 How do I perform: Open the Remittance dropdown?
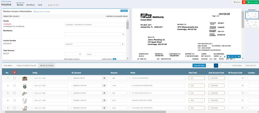[x=94, y=34]
